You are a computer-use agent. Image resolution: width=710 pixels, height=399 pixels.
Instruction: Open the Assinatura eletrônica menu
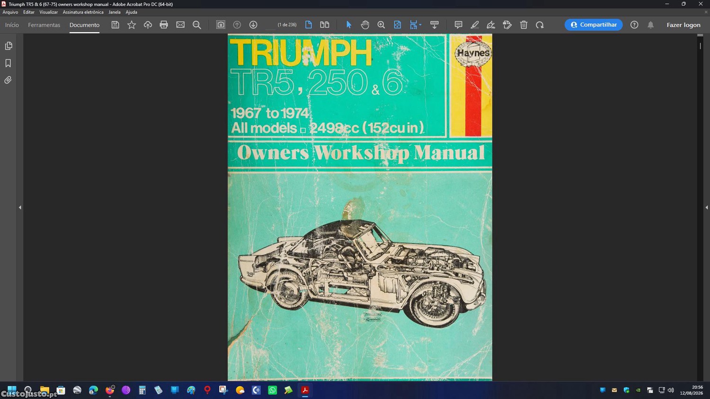pyautogui.click(x=83, y=12)
